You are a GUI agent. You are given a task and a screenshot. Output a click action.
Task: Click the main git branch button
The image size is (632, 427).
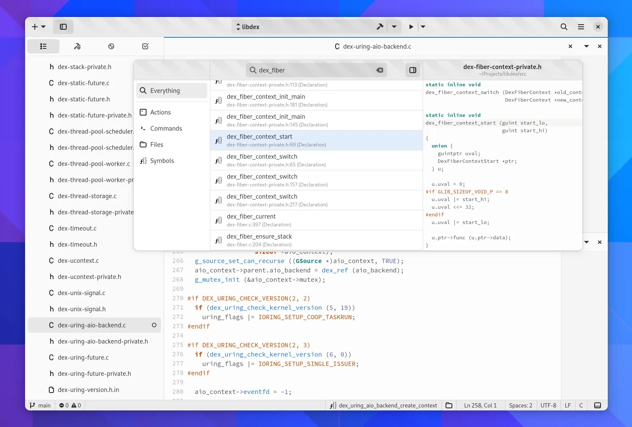pos(40,405)
